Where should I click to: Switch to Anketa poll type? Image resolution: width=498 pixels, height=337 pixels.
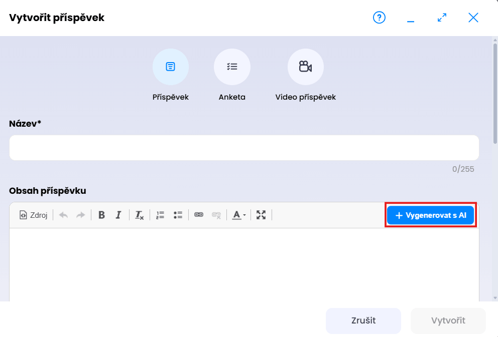[232, 67]
